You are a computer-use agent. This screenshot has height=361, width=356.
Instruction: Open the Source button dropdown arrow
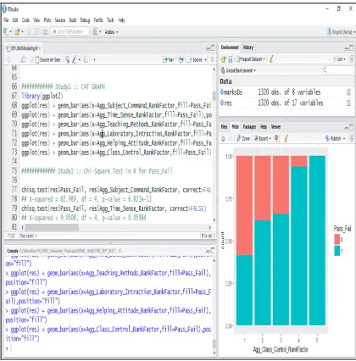pos(205,60)
